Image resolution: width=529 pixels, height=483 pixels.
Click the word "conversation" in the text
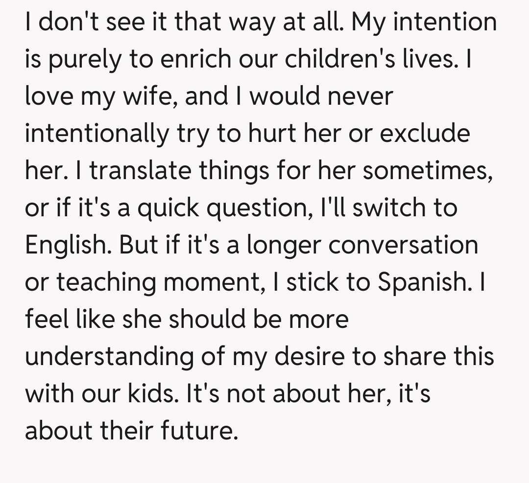[403, 245]
